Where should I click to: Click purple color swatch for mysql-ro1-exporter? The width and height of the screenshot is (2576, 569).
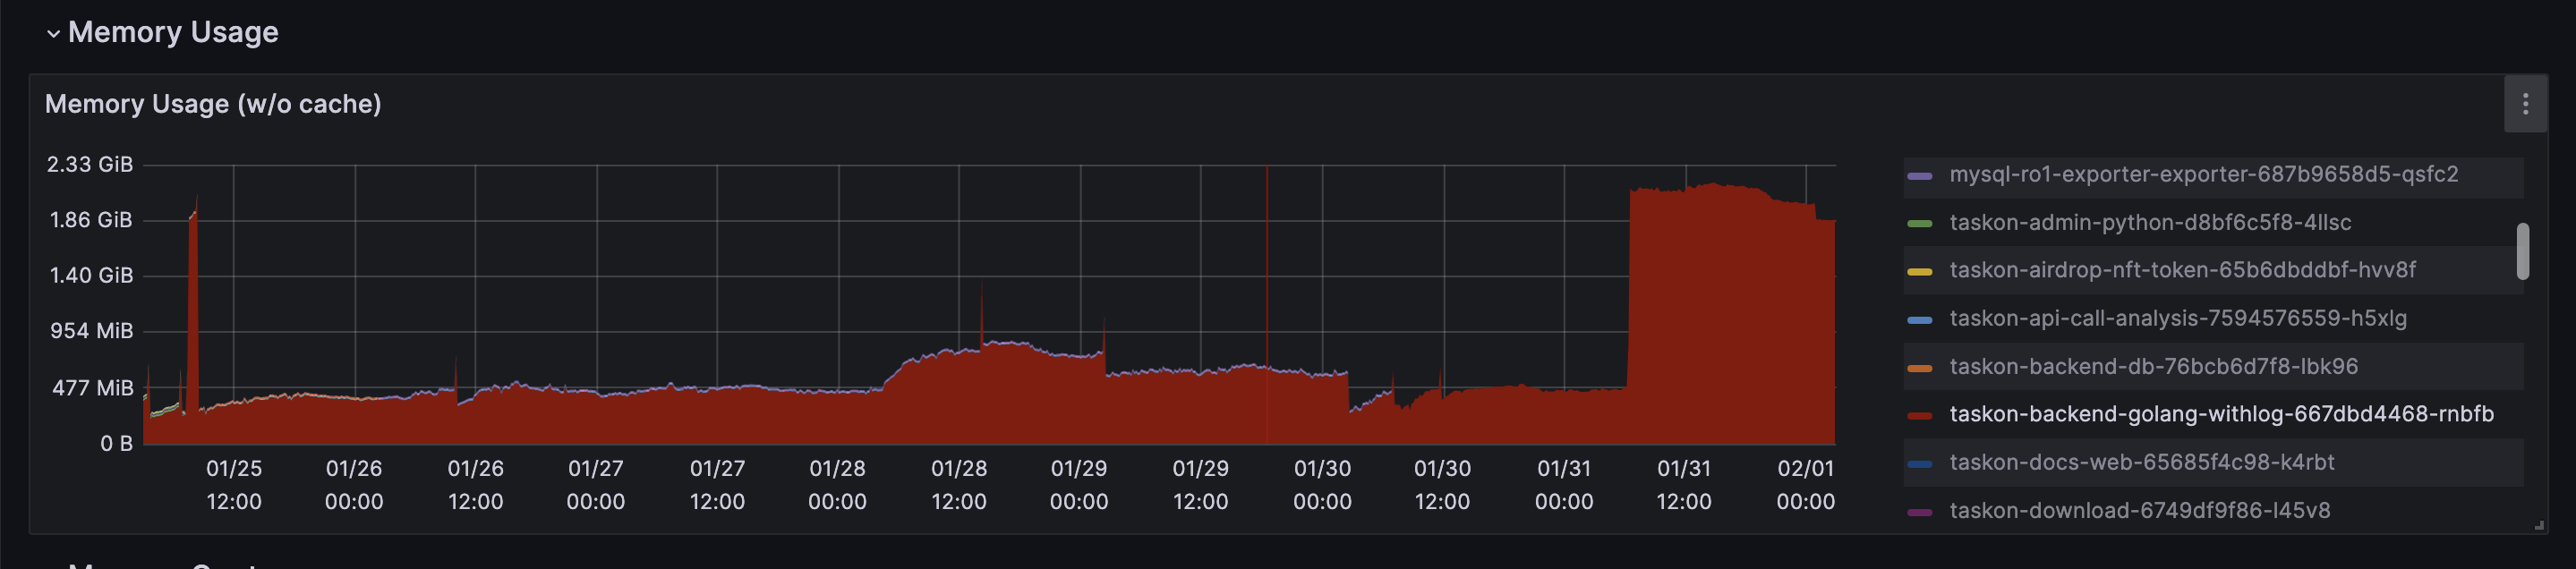coord(1919,176)
